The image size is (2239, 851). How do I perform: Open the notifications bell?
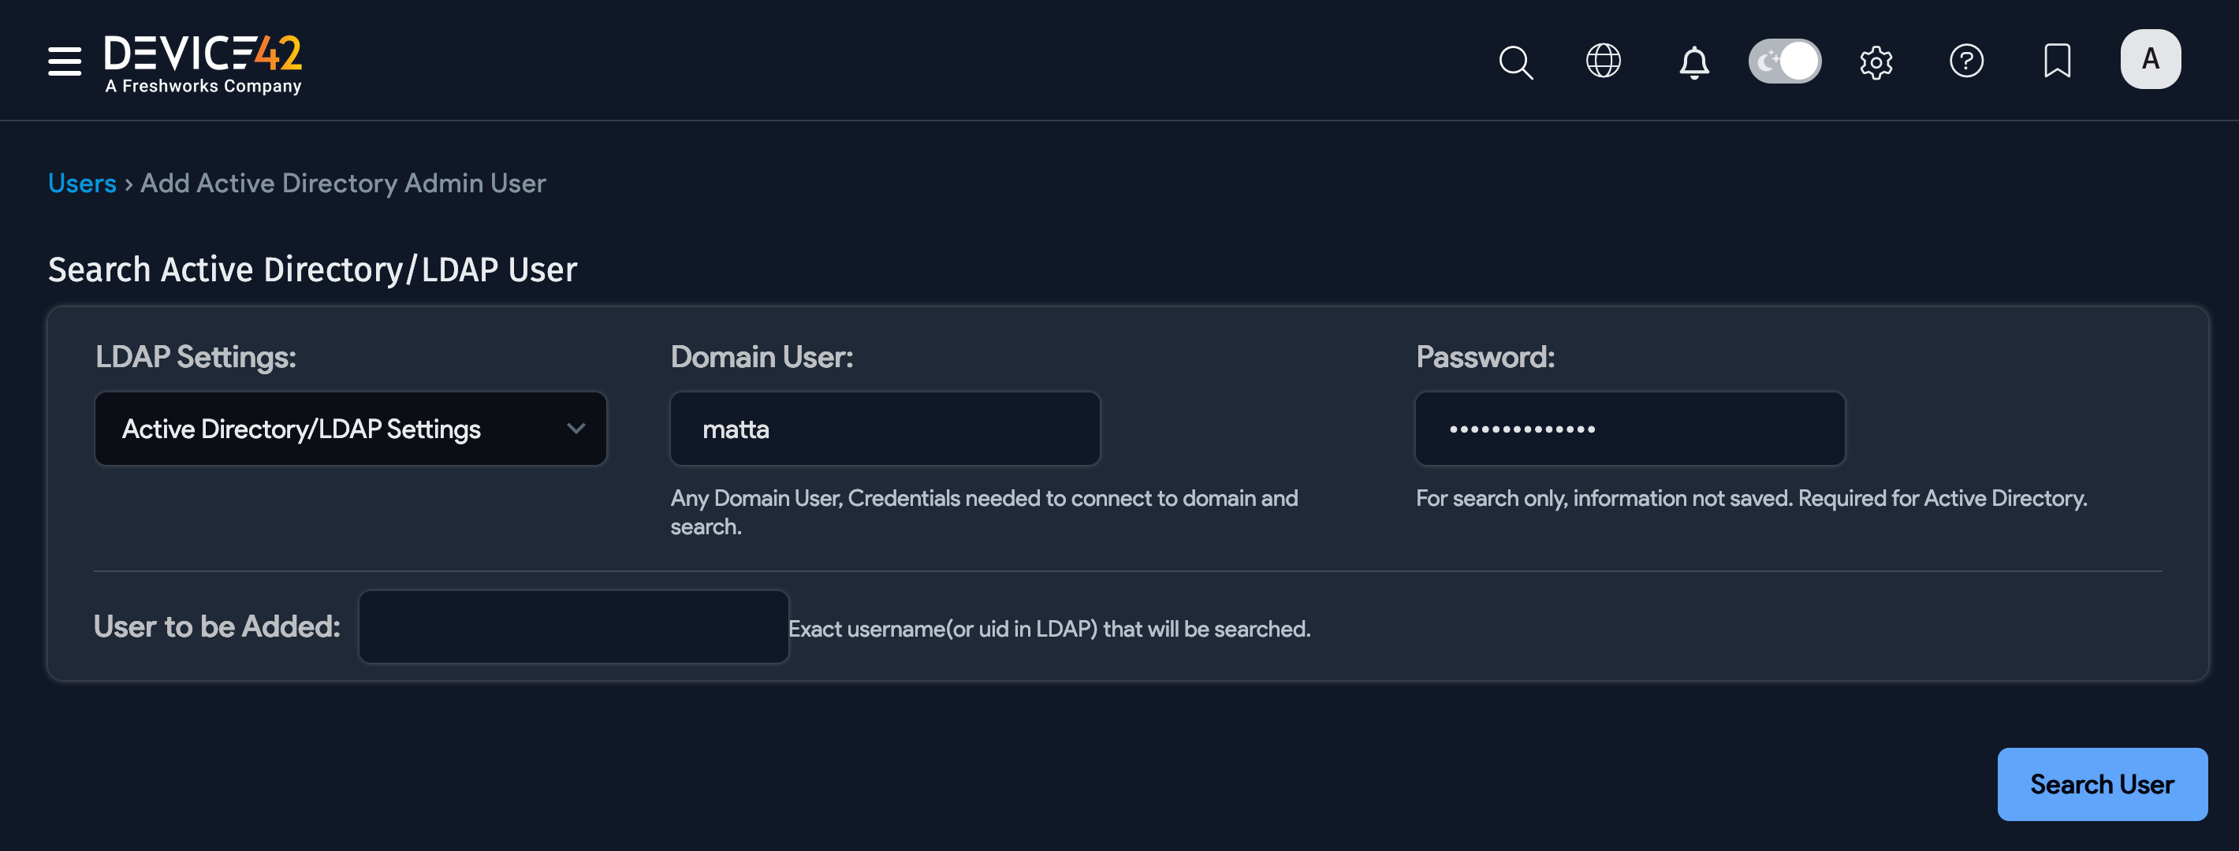point(1693,61)
